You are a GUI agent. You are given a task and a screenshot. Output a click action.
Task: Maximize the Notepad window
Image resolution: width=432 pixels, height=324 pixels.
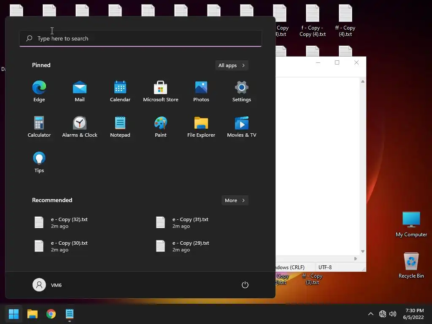click(337, 62)
